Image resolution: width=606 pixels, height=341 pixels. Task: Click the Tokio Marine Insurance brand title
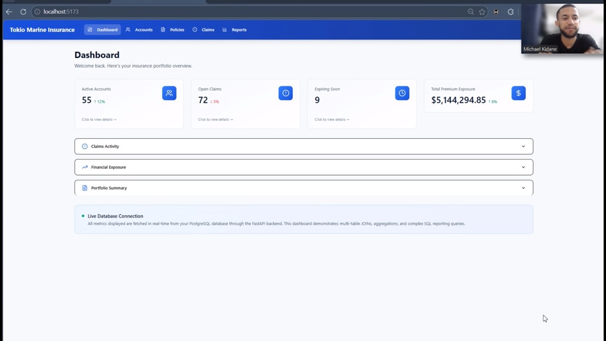pos(42,30)
